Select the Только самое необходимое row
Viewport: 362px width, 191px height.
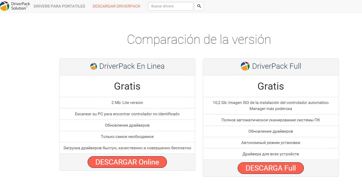[127, 137]
